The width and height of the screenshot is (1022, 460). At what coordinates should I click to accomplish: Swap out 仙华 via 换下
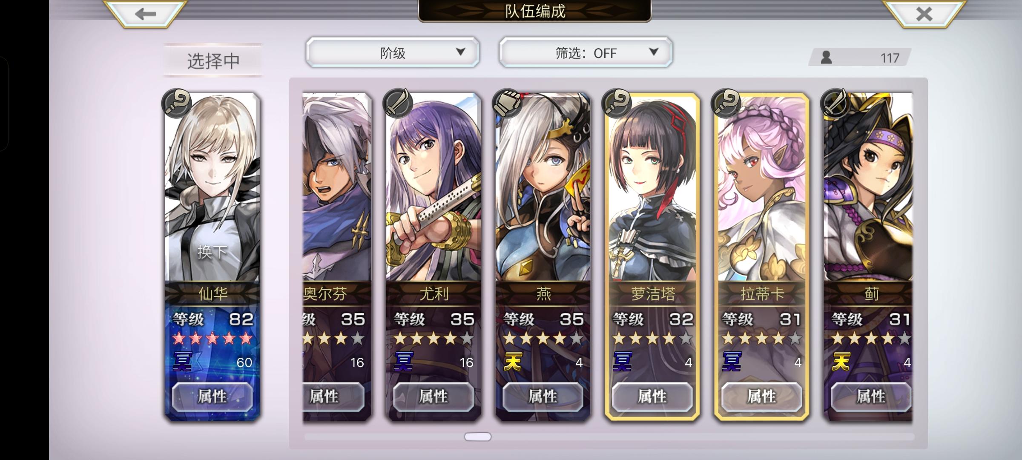coord(212,252)
